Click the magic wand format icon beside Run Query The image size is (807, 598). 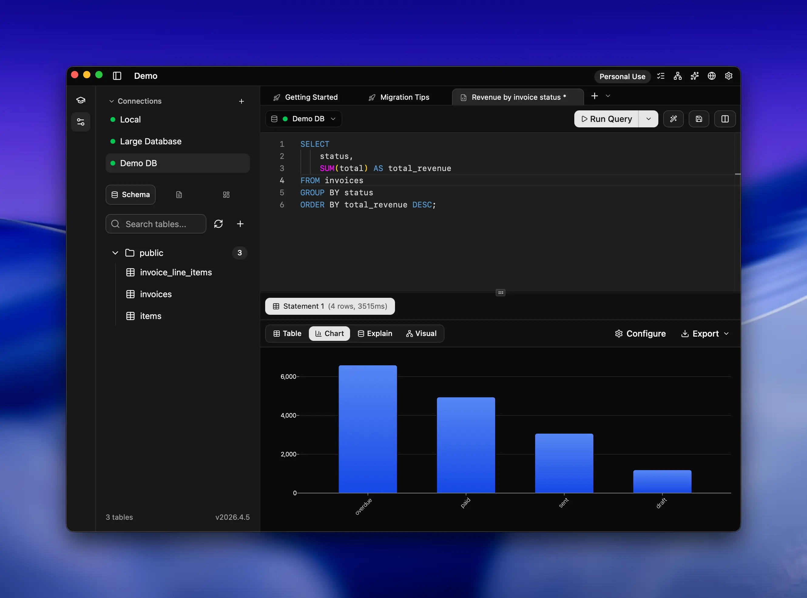pos(674,119)
